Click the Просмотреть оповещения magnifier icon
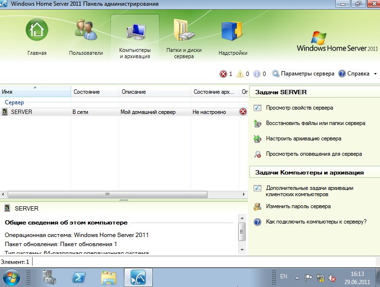 (257, 154)
